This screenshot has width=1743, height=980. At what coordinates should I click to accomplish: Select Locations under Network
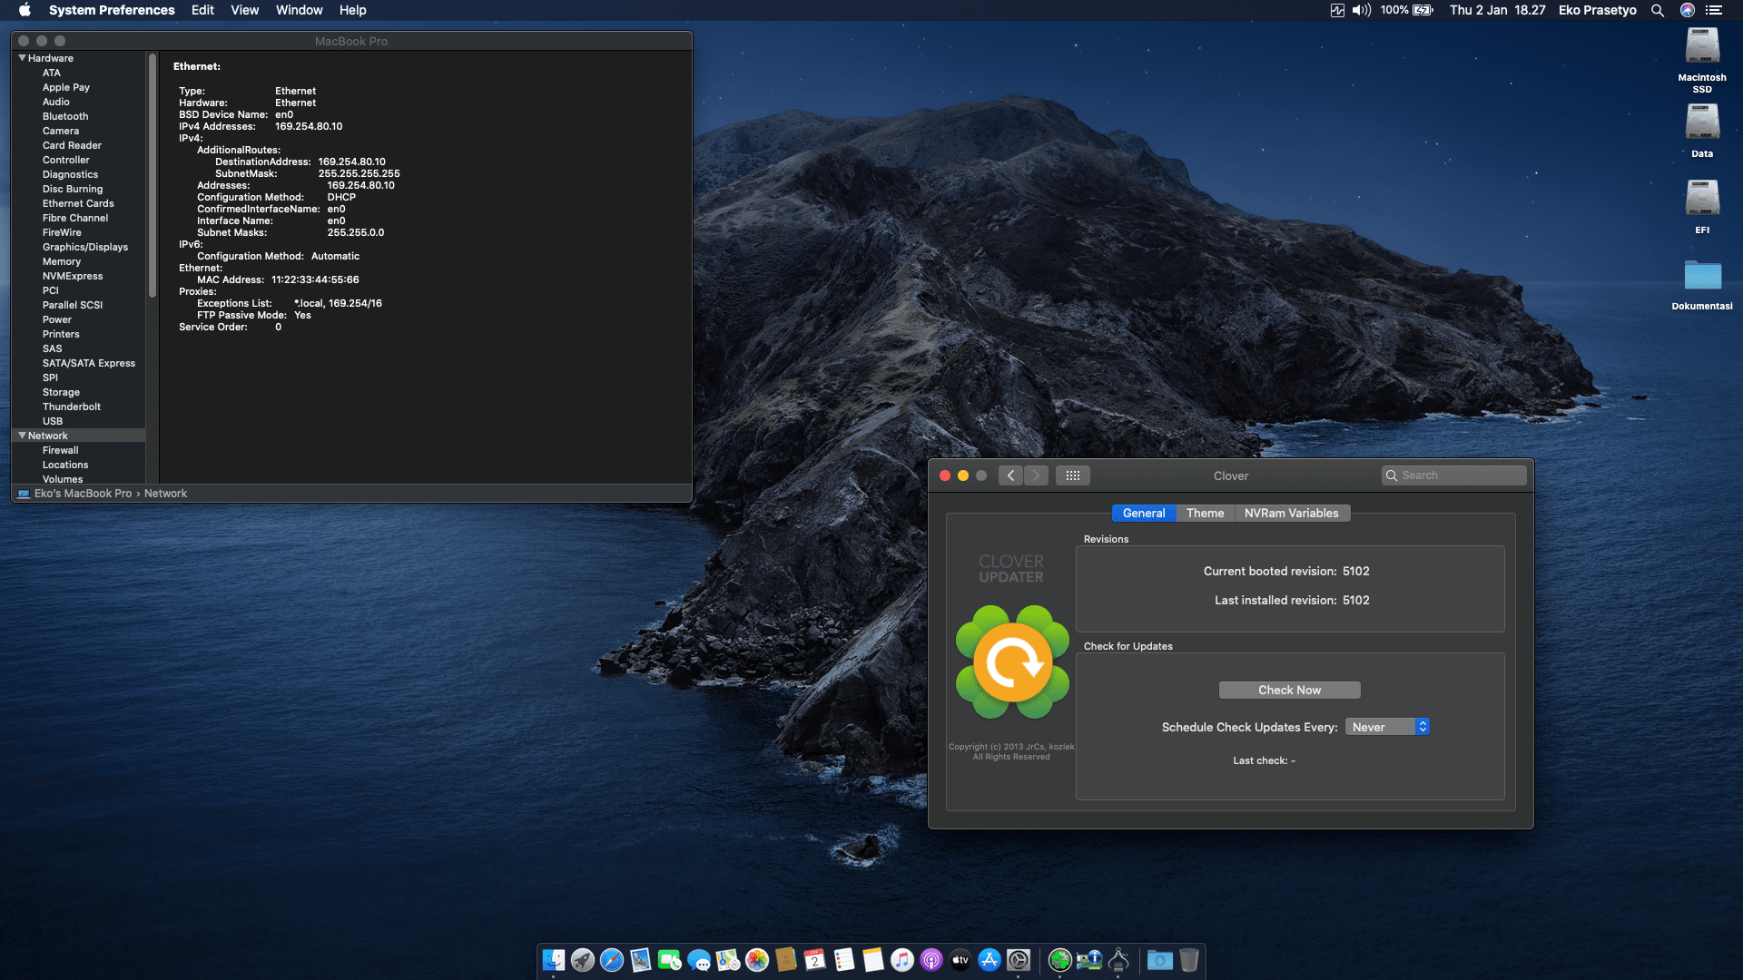[65, 465]
